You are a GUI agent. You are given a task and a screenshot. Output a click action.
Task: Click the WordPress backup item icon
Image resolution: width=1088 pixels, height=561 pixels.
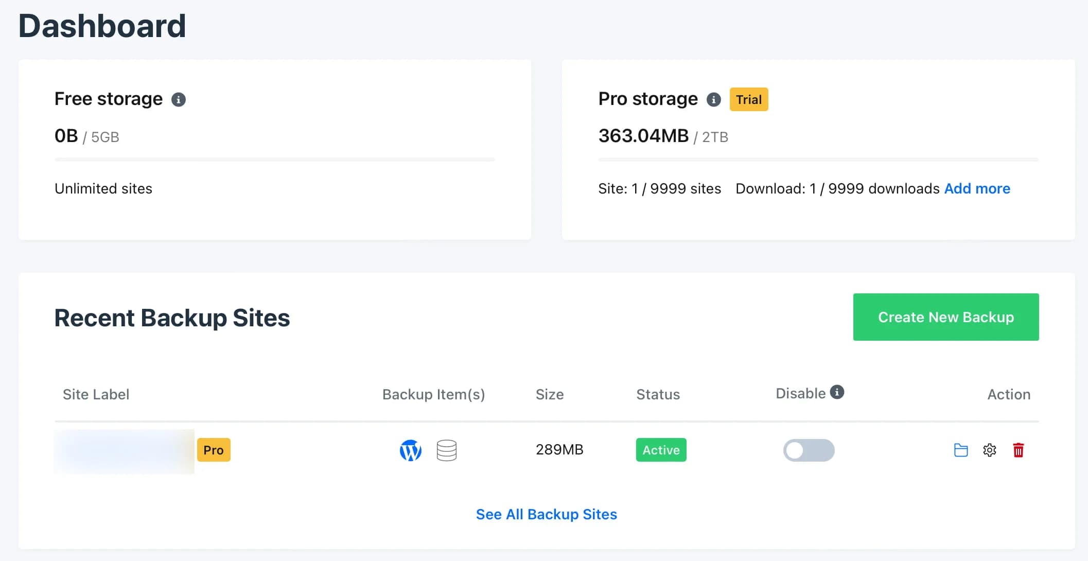point(410,450)
